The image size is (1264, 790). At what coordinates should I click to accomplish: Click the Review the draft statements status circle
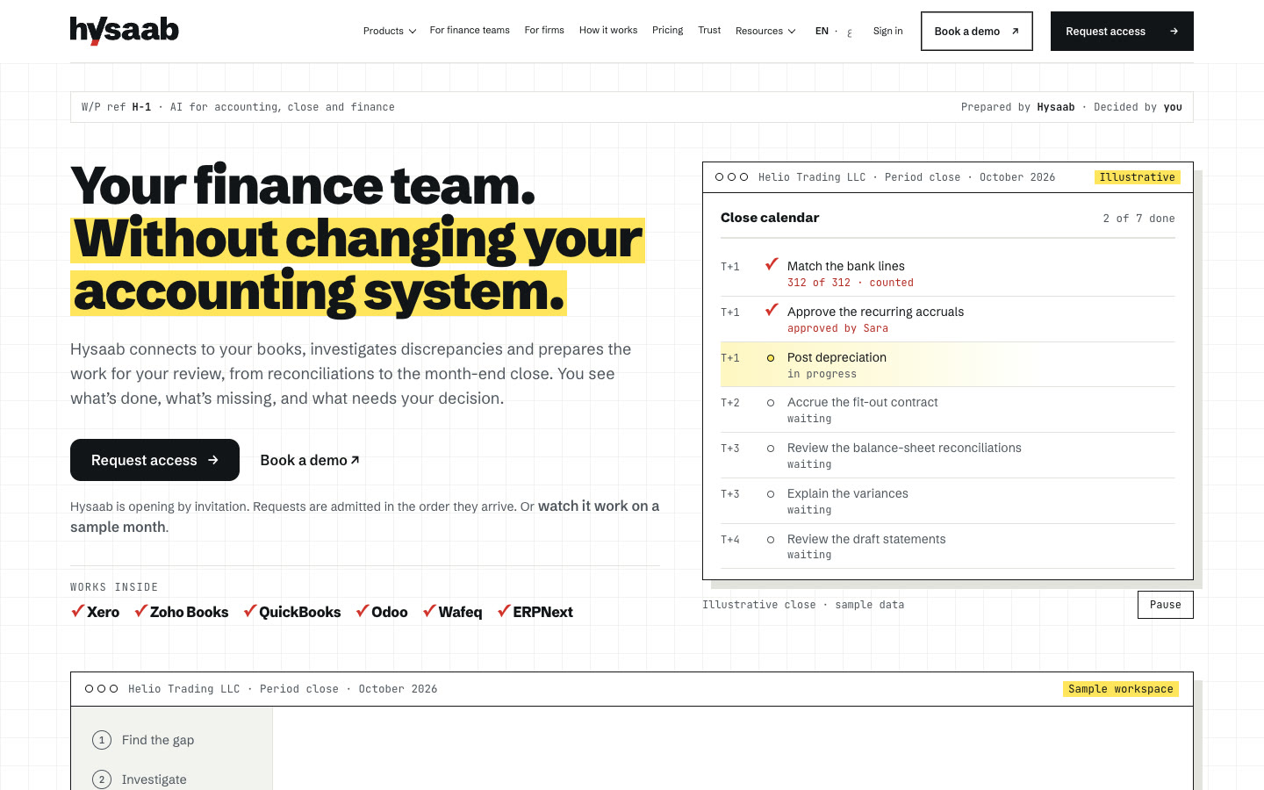[x=771, y=540]
